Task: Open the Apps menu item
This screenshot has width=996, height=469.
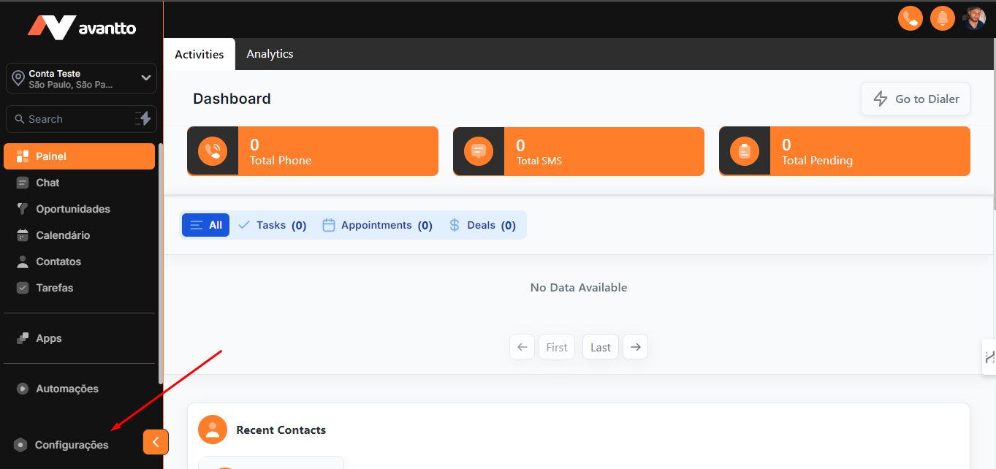Action: pos(48,338)
